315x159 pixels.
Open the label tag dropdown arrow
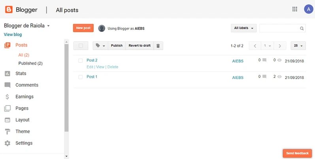point(104,46)
